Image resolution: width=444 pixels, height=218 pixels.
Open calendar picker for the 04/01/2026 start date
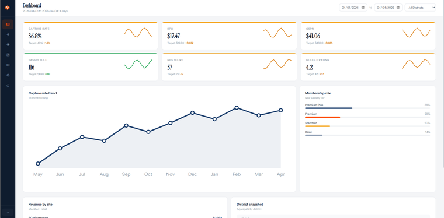[x=363, y=8]
